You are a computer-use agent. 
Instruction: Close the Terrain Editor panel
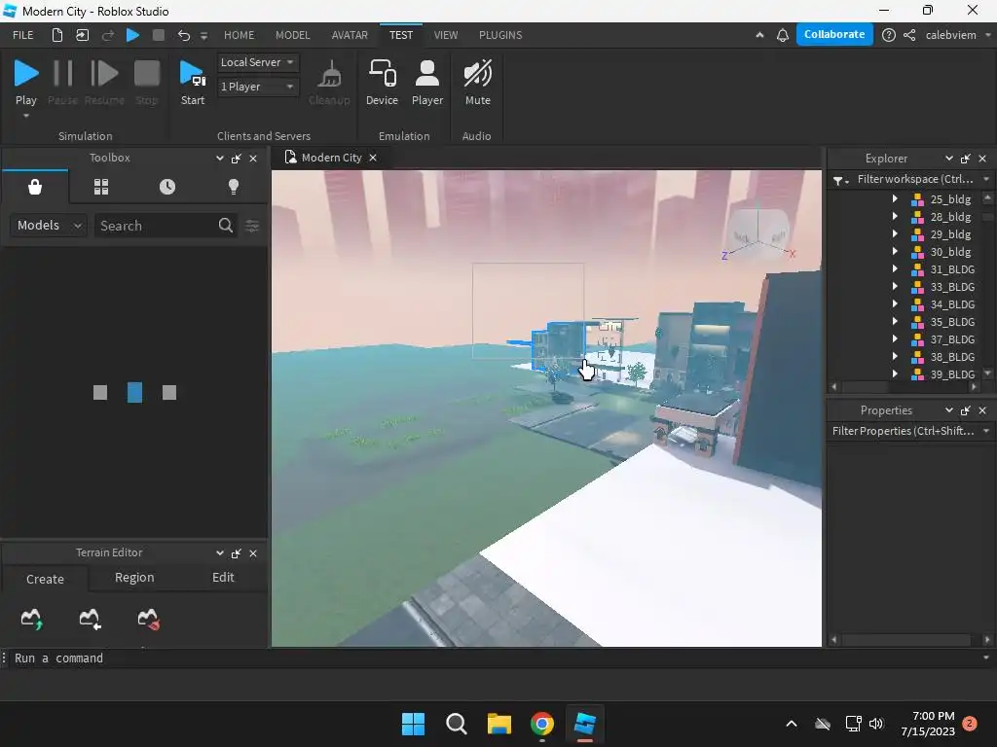253,553
